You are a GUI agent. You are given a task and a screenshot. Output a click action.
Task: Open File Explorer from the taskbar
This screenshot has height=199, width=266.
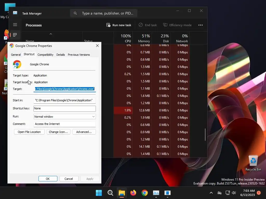click(x=122, y=193)
